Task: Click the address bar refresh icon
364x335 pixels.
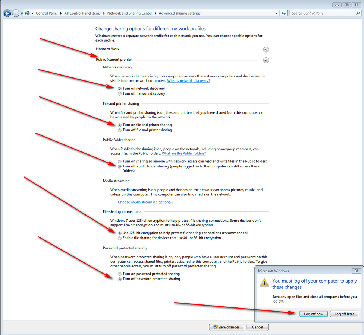Action: 283,13
